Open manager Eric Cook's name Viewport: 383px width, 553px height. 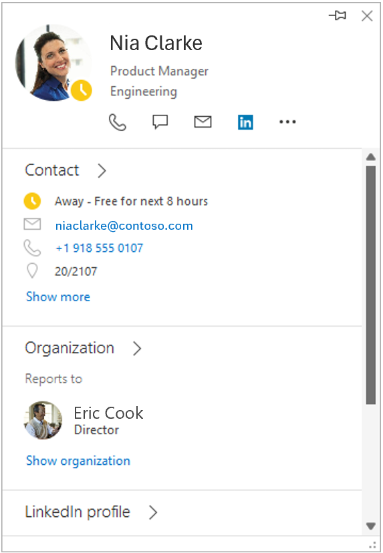tap(108, 413)
